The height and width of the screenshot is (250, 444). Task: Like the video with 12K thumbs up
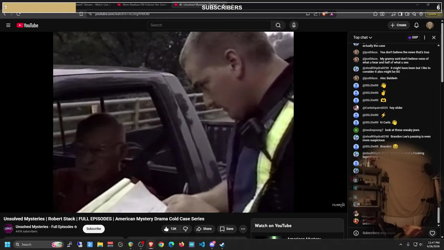pyautogui.click(x=170, y=229)
